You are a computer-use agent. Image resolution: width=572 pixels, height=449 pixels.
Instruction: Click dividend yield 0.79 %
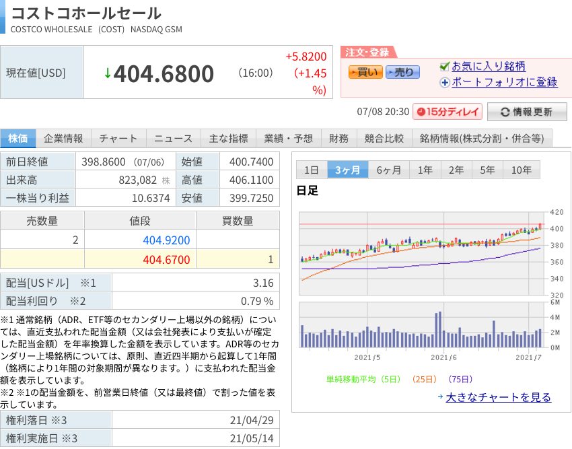point(257,301)
